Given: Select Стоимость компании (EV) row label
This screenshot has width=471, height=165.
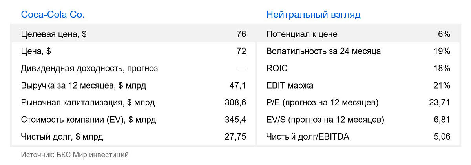Looking at the screenshot, I should click(x=88, y=120).
